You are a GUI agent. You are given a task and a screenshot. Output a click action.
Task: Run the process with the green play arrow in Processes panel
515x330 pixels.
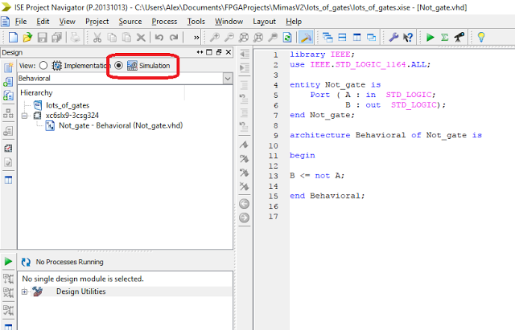(x=8, y=262)
